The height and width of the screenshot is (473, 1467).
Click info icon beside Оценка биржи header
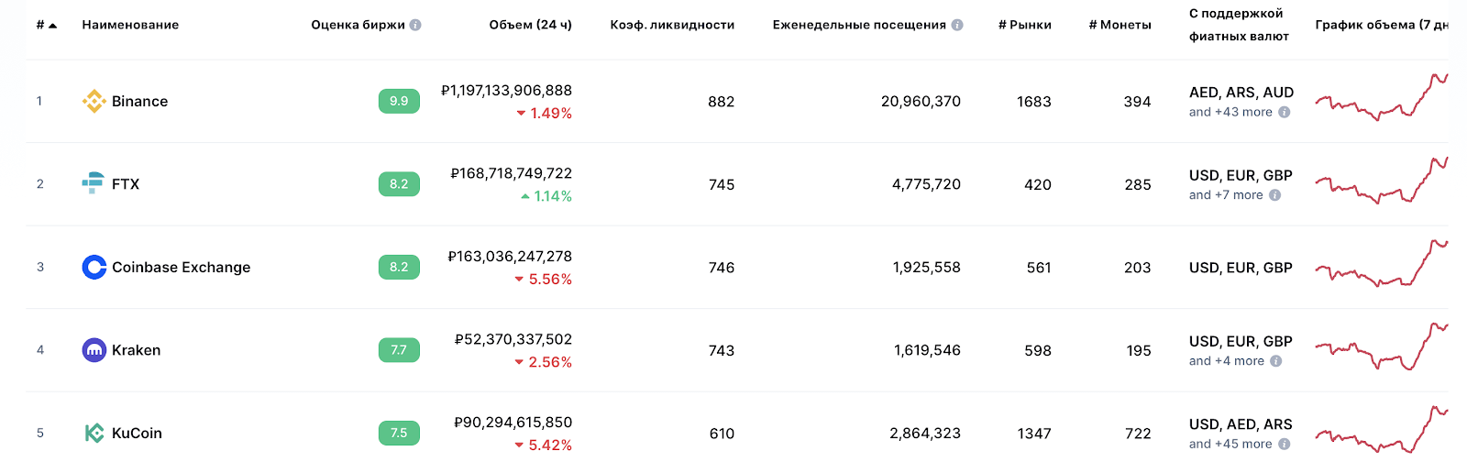coord(415,25)
